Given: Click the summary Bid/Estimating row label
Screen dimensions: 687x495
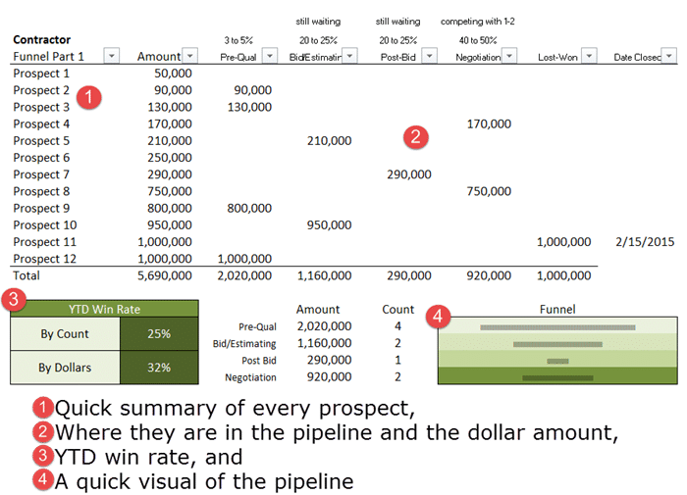Looking at the screenshot, I should 244,344.
